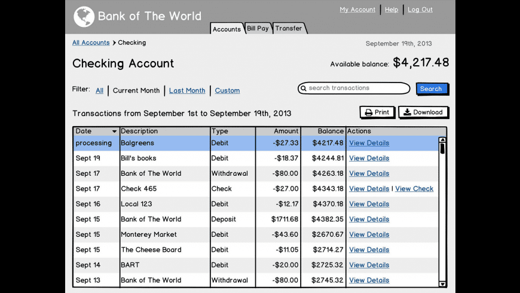
Task: Click the blue Search button
Action: [x=431, y=88]
